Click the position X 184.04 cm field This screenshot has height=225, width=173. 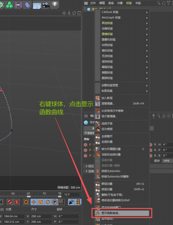(x=14, y=216)
